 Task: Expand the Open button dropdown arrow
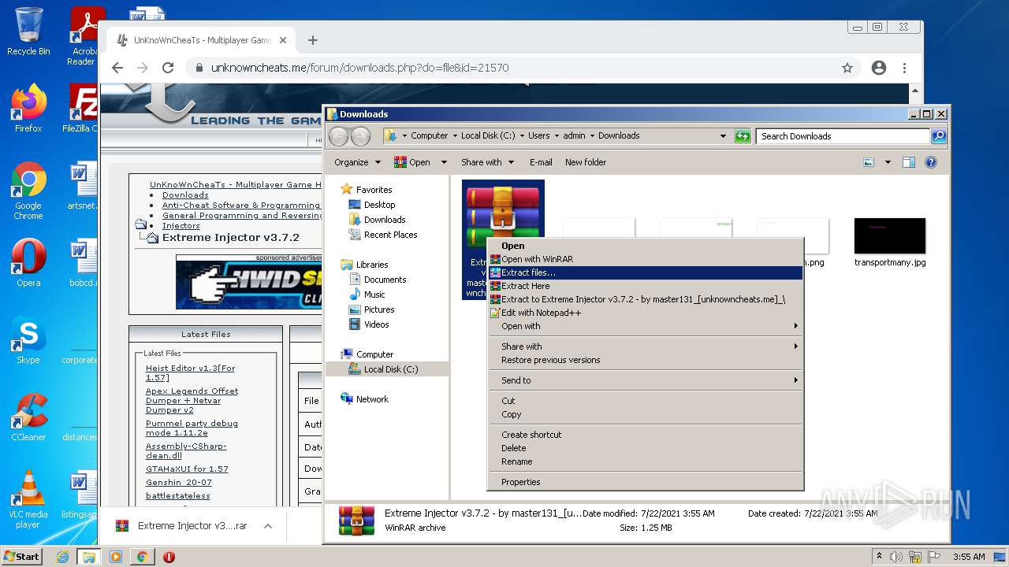click(444, 162)
